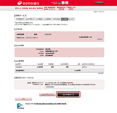Confirm payment with 払込を確定する button
The width and height of the screenshot is (117, 113).
pos(68,95)
